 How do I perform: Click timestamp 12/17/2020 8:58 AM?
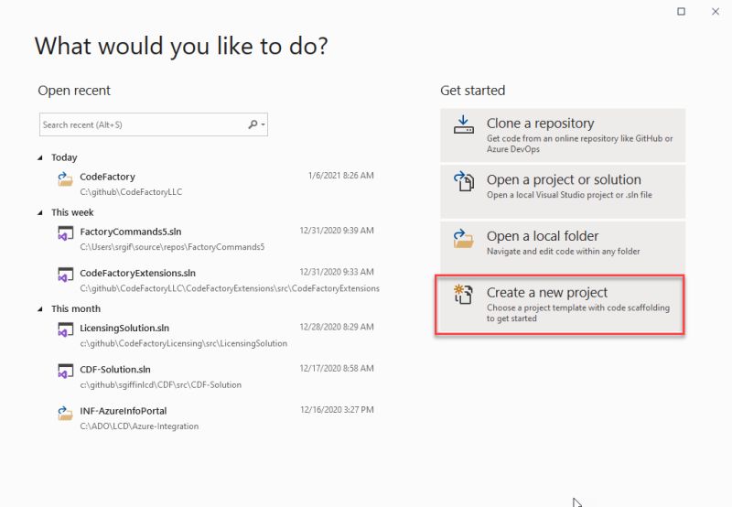tap(337, 368)
